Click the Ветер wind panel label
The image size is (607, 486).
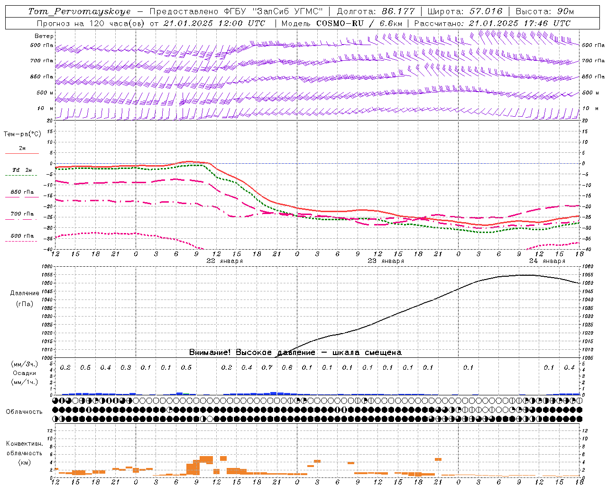click(44, 36)
